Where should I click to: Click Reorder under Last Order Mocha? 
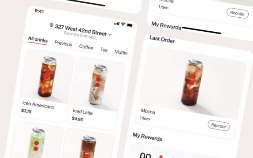click(x=219, y=126)
